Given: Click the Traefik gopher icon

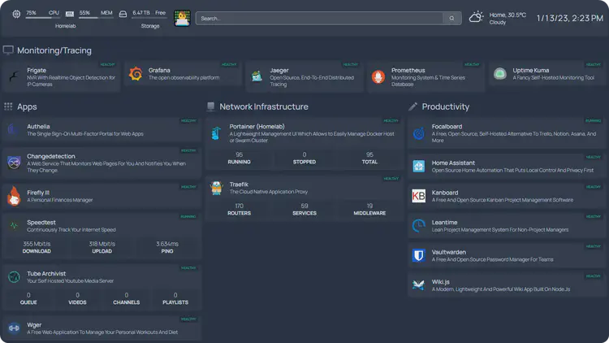Looking at the screenshot, I should (216, 189).
